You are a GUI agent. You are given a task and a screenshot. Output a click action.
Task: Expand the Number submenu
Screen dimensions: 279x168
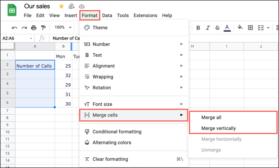(134, 44)
